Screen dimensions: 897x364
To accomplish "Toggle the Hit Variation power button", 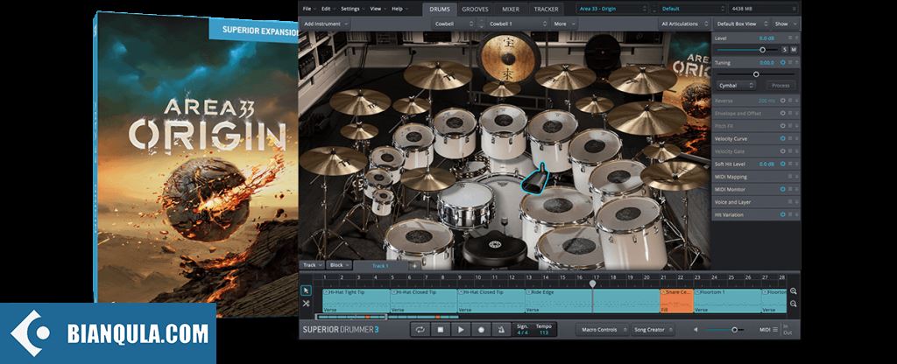I will click(x=782, y=214).
